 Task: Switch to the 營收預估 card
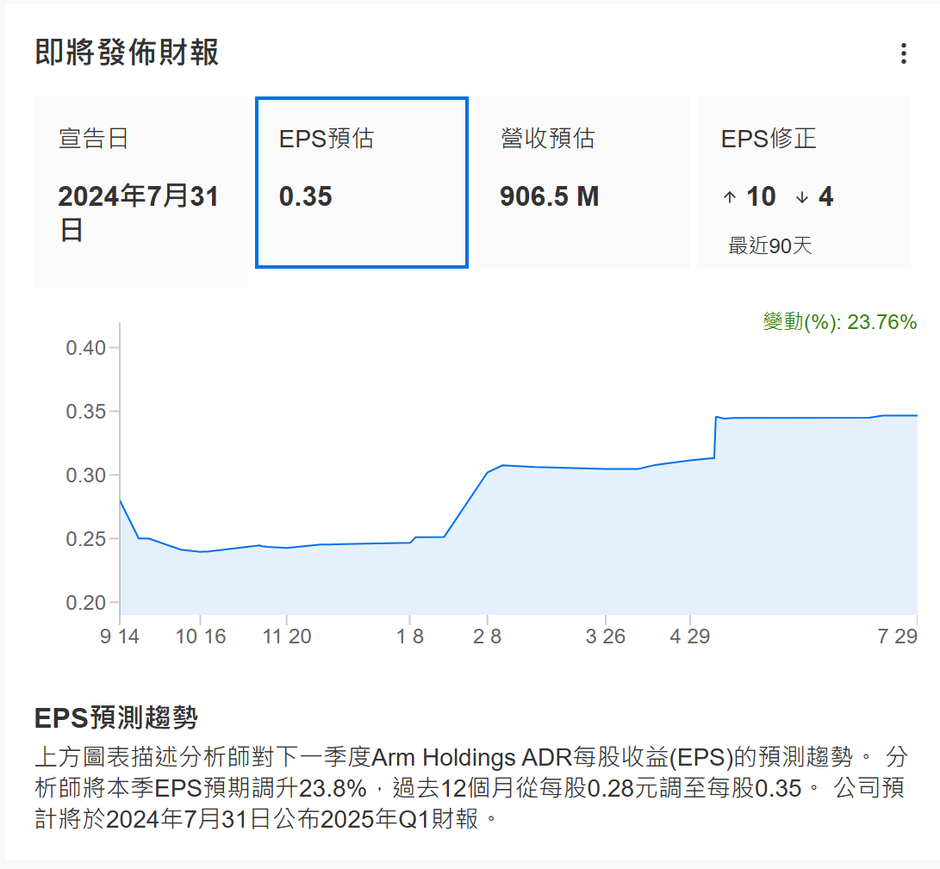582,182
